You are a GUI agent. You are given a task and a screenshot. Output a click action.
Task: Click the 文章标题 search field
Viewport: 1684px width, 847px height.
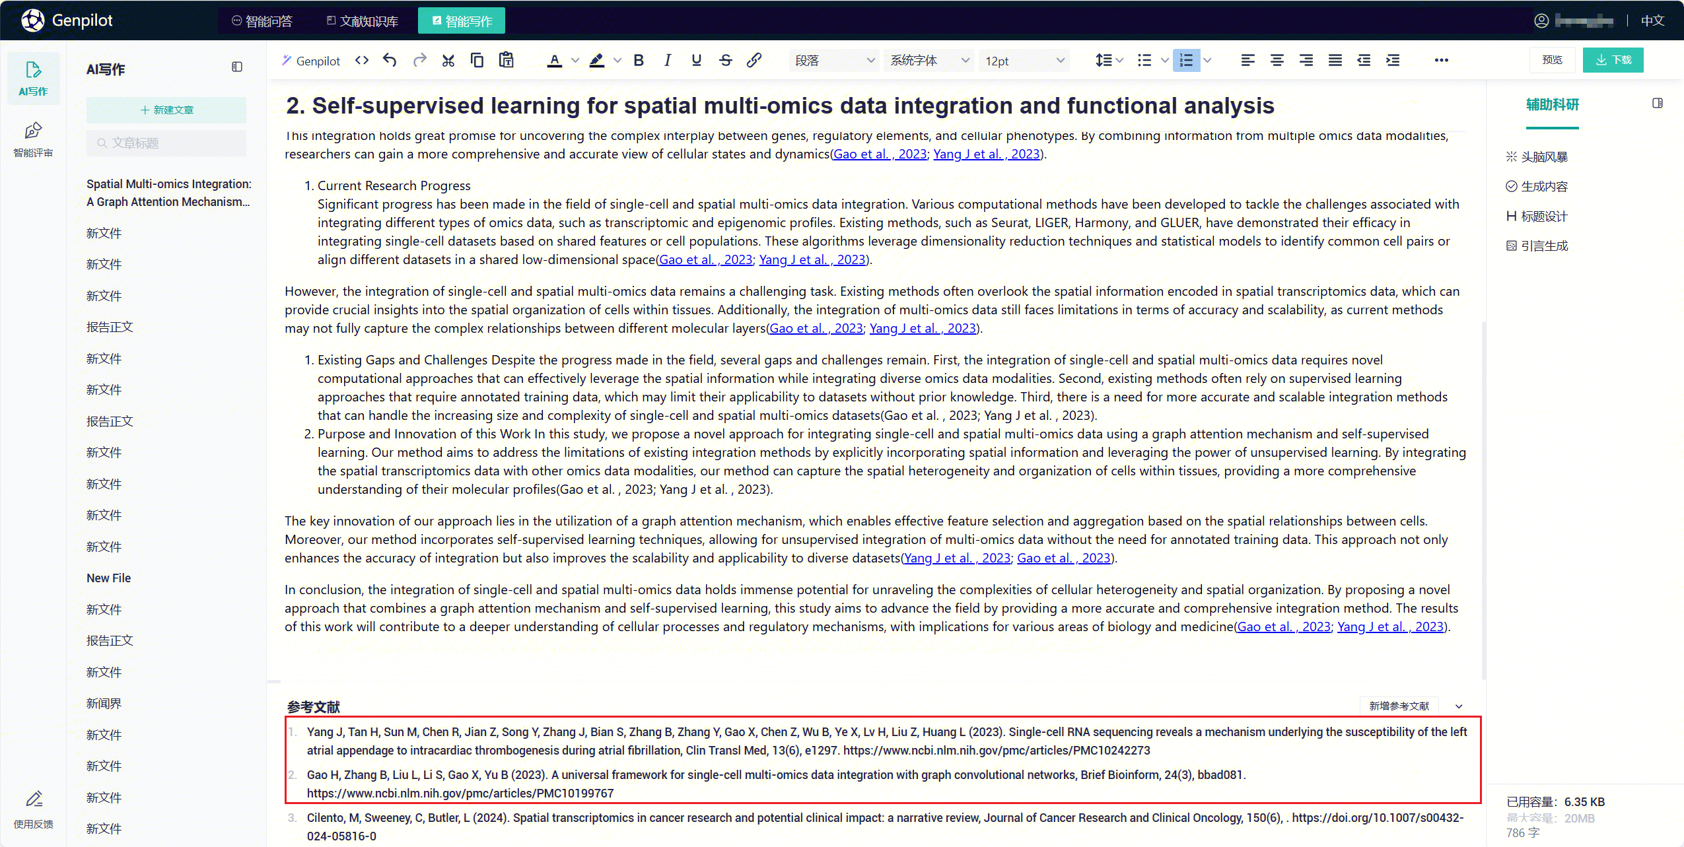166,143
